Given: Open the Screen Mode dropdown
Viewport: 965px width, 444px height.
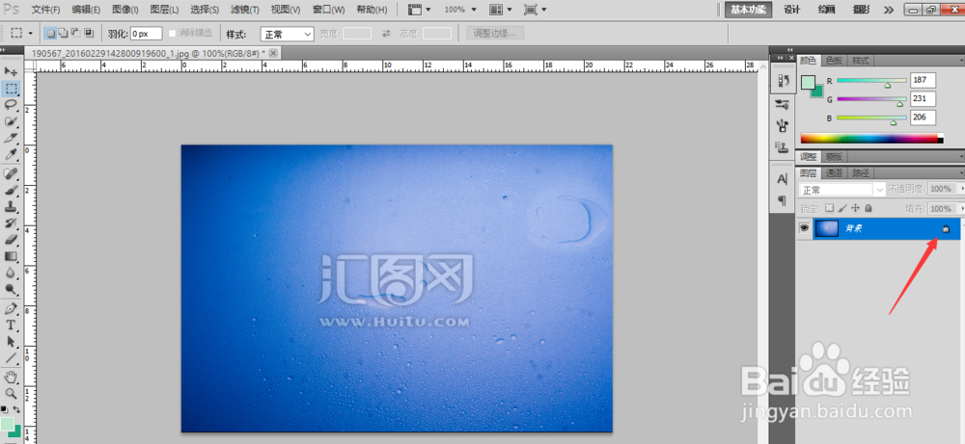Looking at the screenshot, I should tap(535, 10).
